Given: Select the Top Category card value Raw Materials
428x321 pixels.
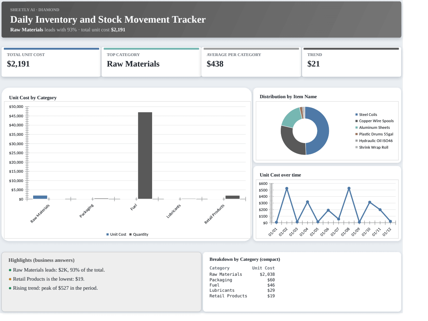Looking at the screenshot, I should click(133, 64).
